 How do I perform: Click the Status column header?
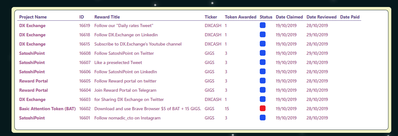266,17
